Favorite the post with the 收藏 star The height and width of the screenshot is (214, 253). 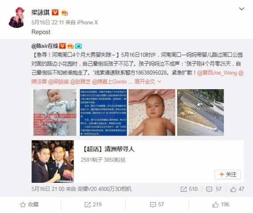click(x=29, y=205)
